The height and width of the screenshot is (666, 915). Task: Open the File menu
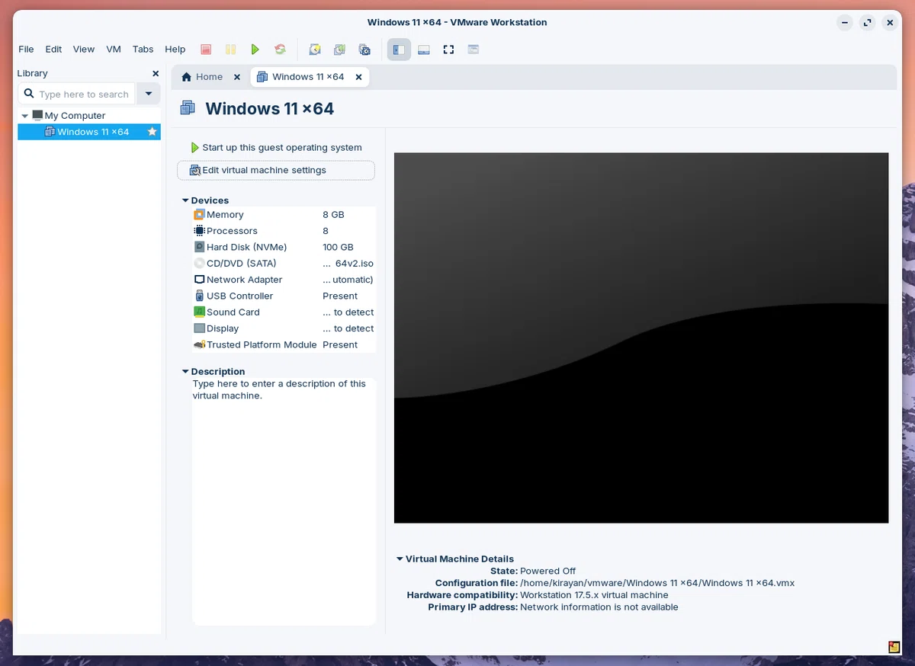pyautogui.click(x=26, y=50)
